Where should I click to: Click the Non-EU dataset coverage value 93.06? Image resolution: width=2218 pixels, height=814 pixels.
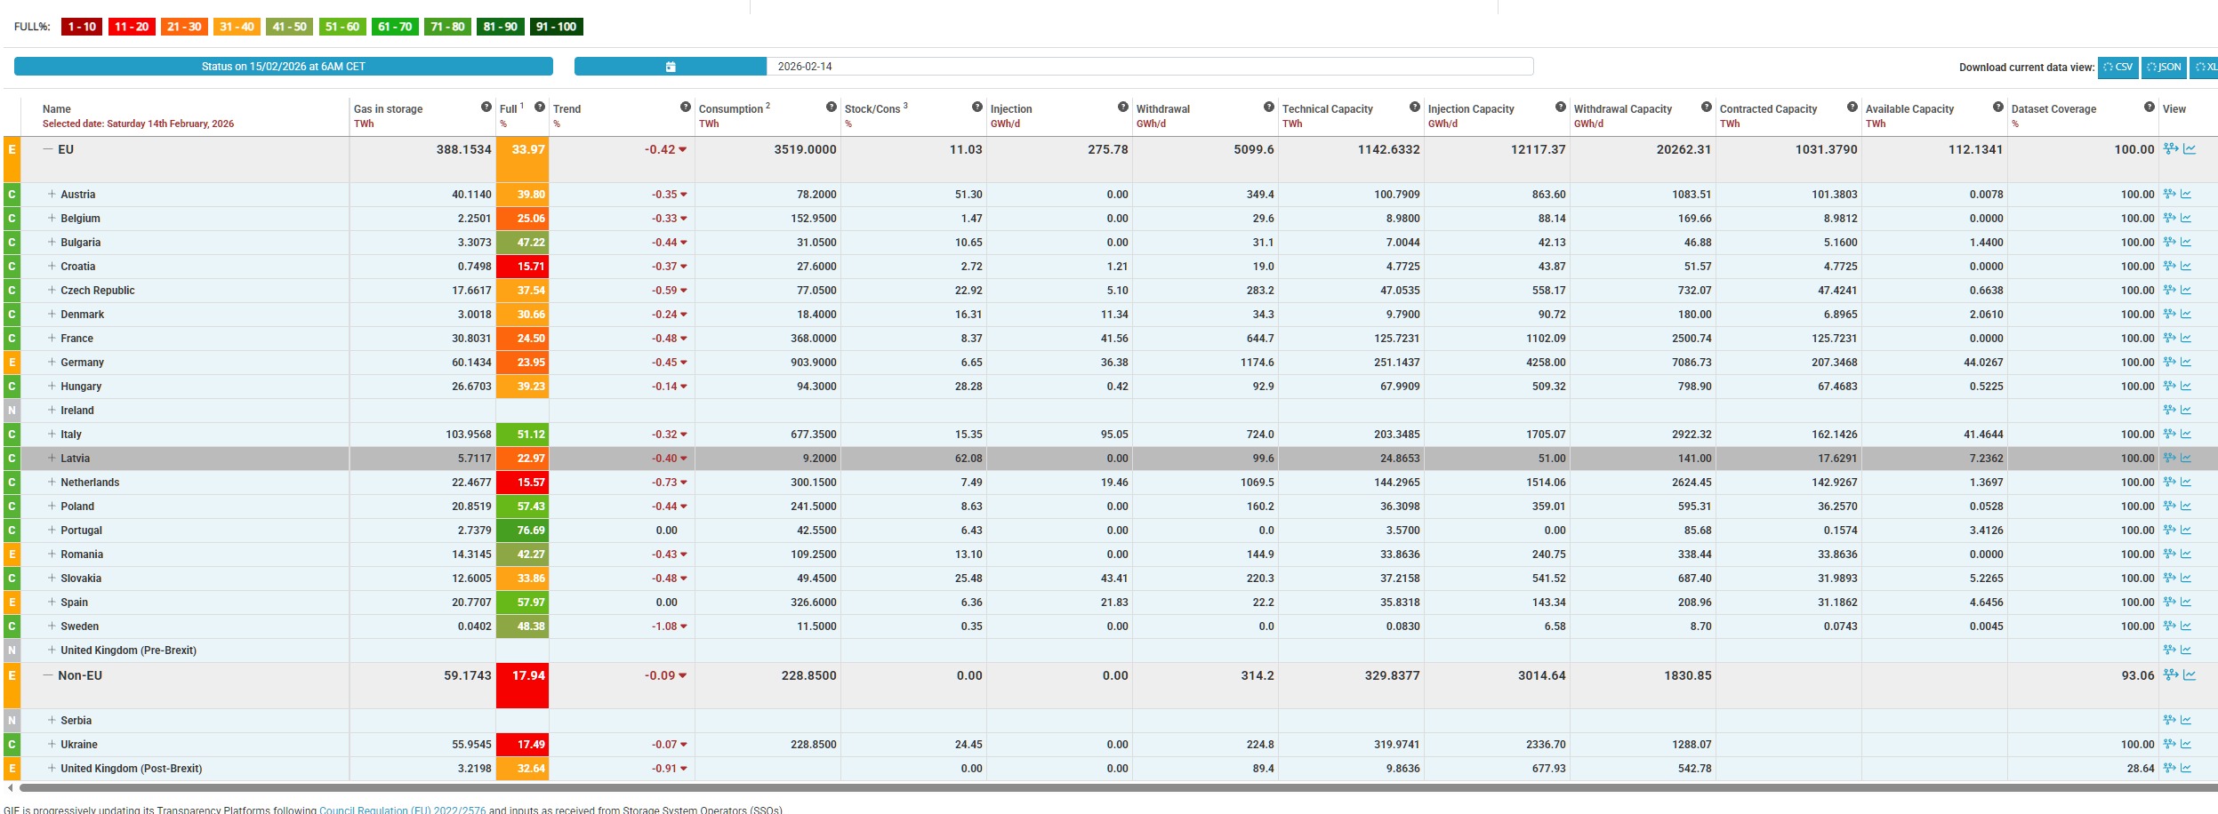(2138, 675)
